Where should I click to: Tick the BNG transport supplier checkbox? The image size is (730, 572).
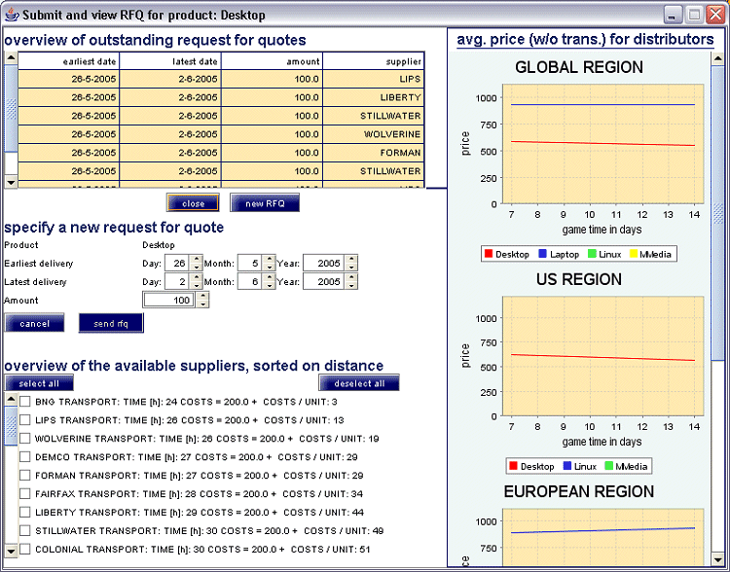25,401
